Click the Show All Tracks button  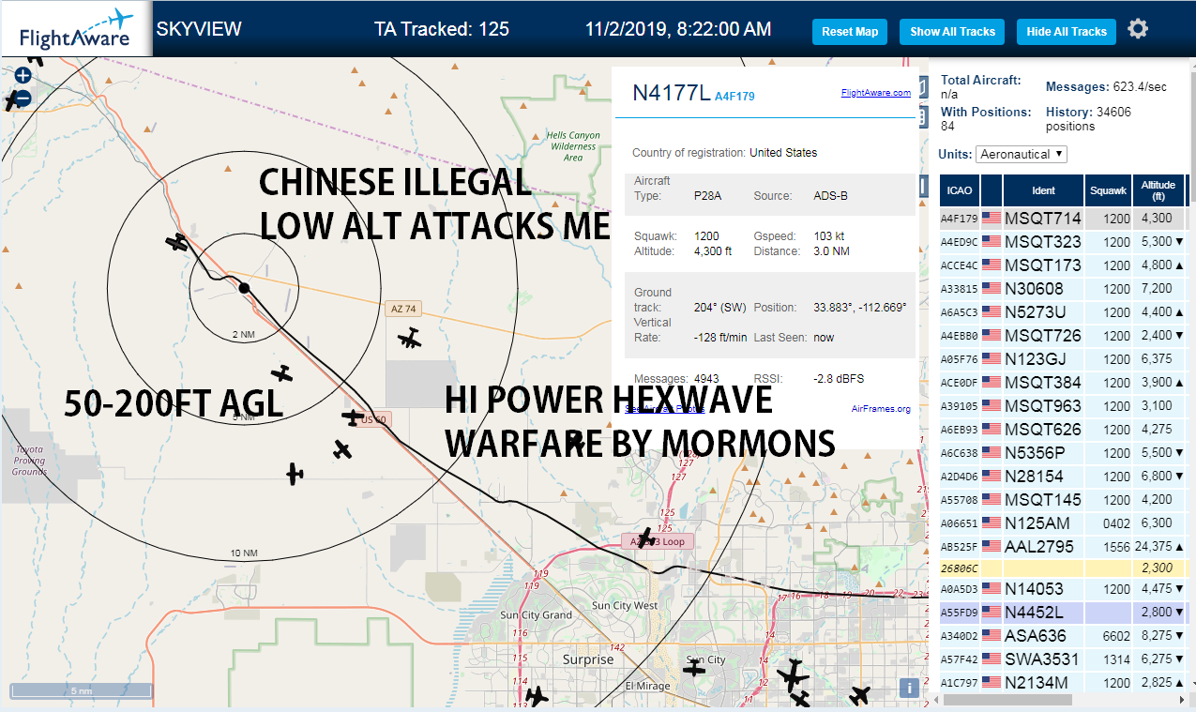pyautogui.click(x=952, y=32)
